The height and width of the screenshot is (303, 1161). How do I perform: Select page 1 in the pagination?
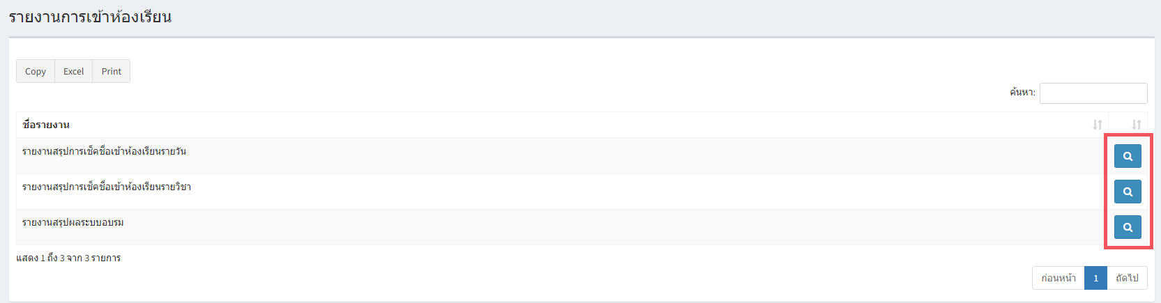pos(1095,278)
